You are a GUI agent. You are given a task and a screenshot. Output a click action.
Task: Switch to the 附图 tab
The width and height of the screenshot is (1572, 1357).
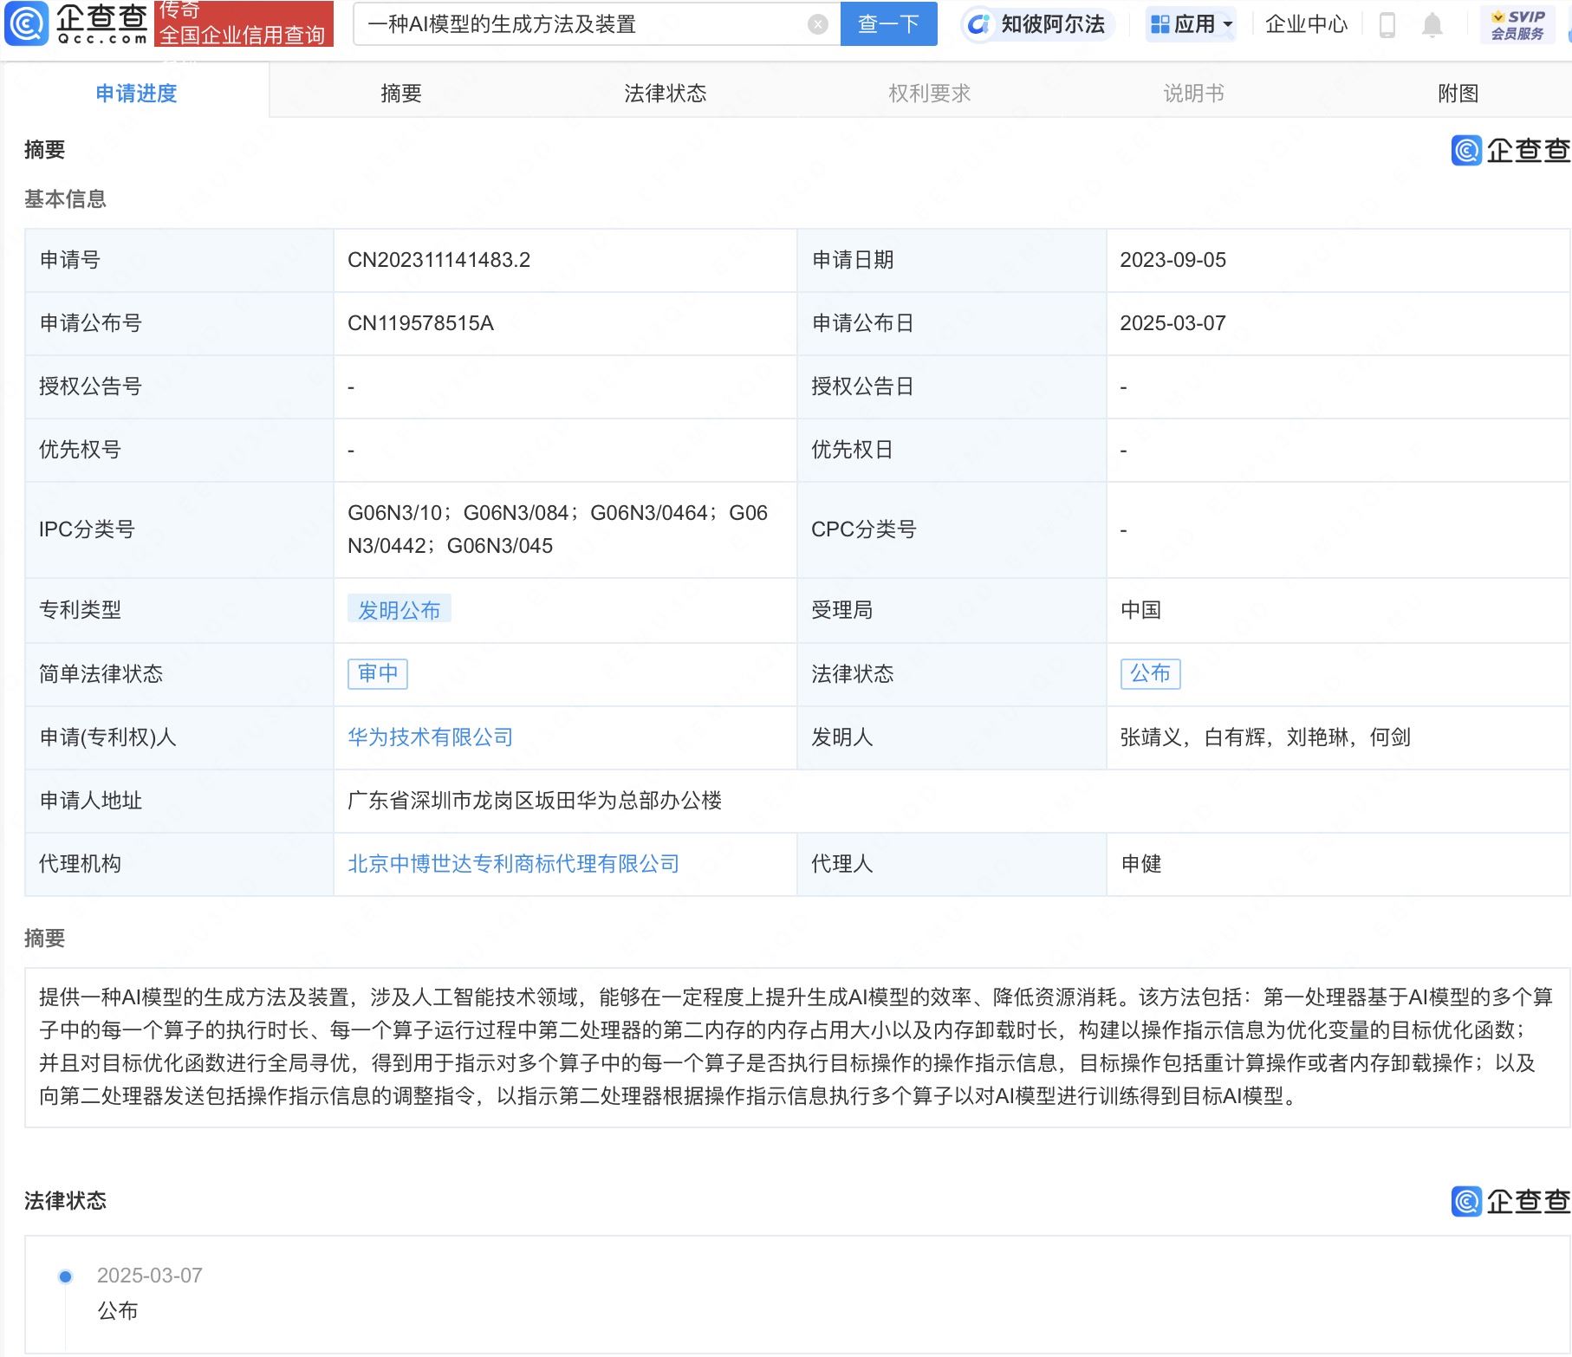point(1458,93)
